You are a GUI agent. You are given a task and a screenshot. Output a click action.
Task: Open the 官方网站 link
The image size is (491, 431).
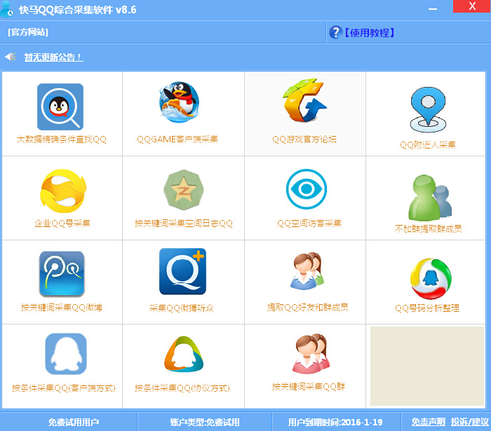(28, 32)
